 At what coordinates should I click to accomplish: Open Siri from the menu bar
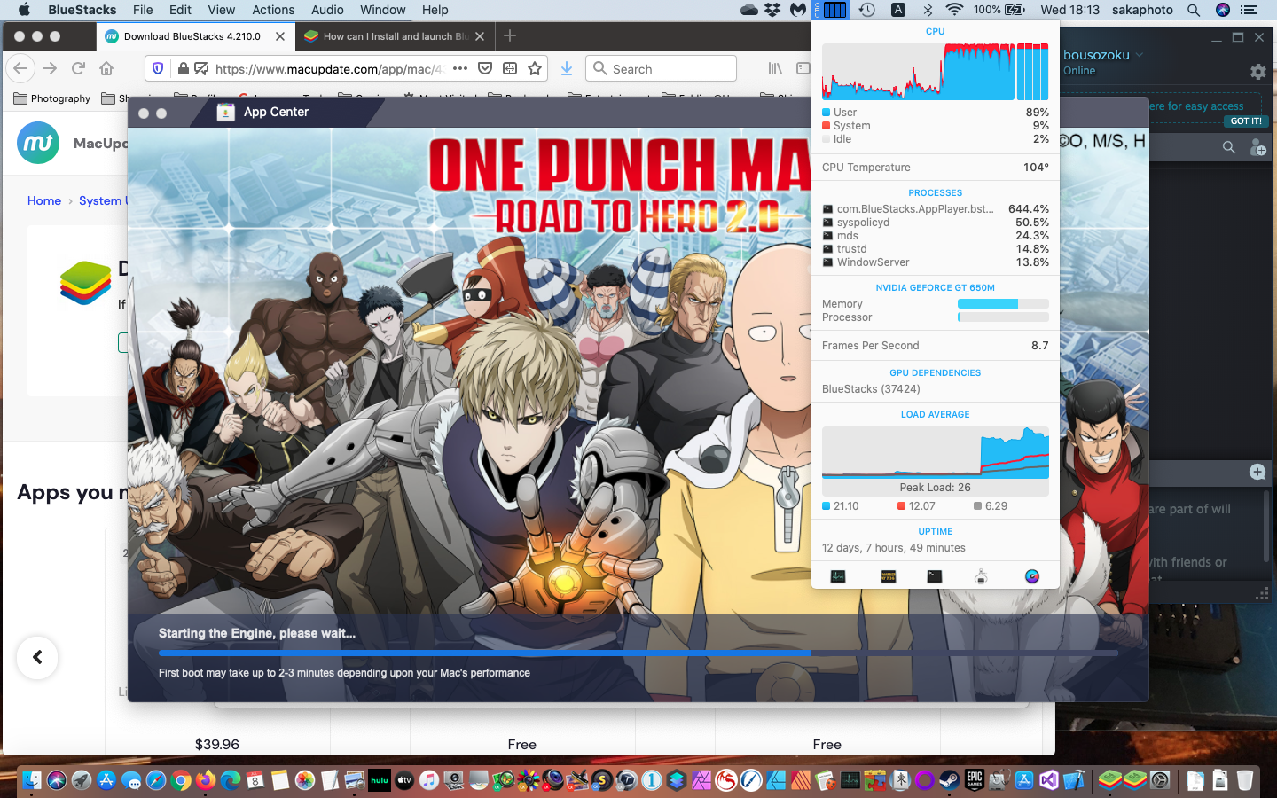[1223, 10]
